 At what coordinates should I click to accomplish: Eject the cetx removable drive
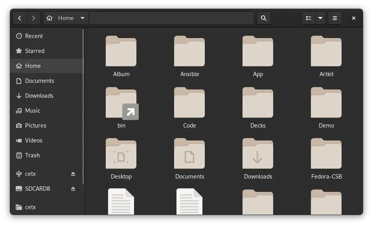click(x=73, y=174)
